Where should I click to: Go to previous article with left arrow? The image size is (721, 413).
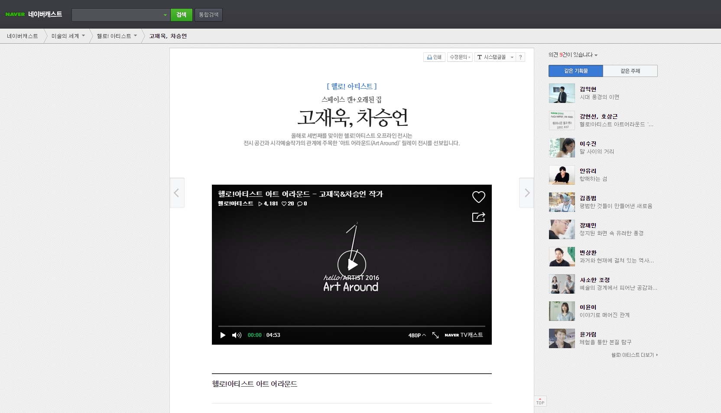pos(177,193)
